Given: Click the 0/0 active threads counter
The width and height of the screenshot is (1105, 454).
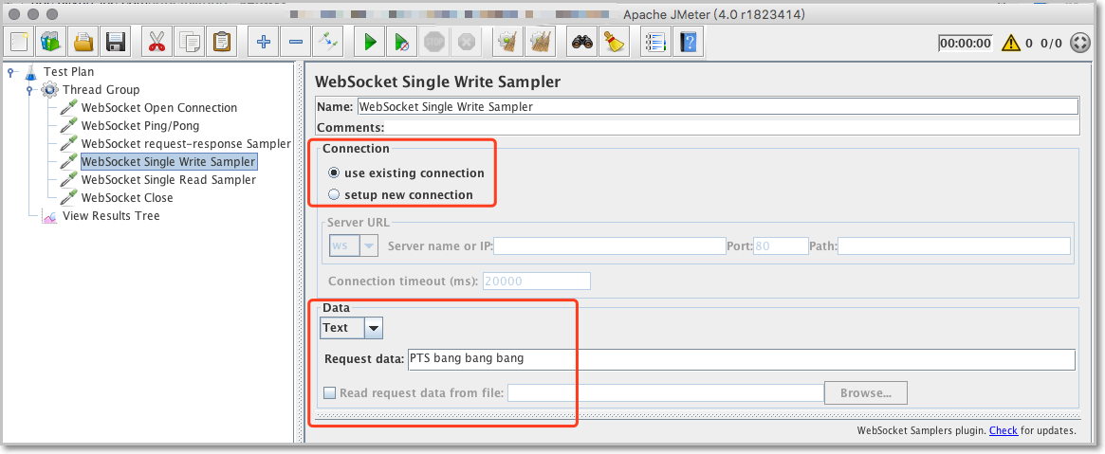Looking at the screenshot, I should (1051, 43).
